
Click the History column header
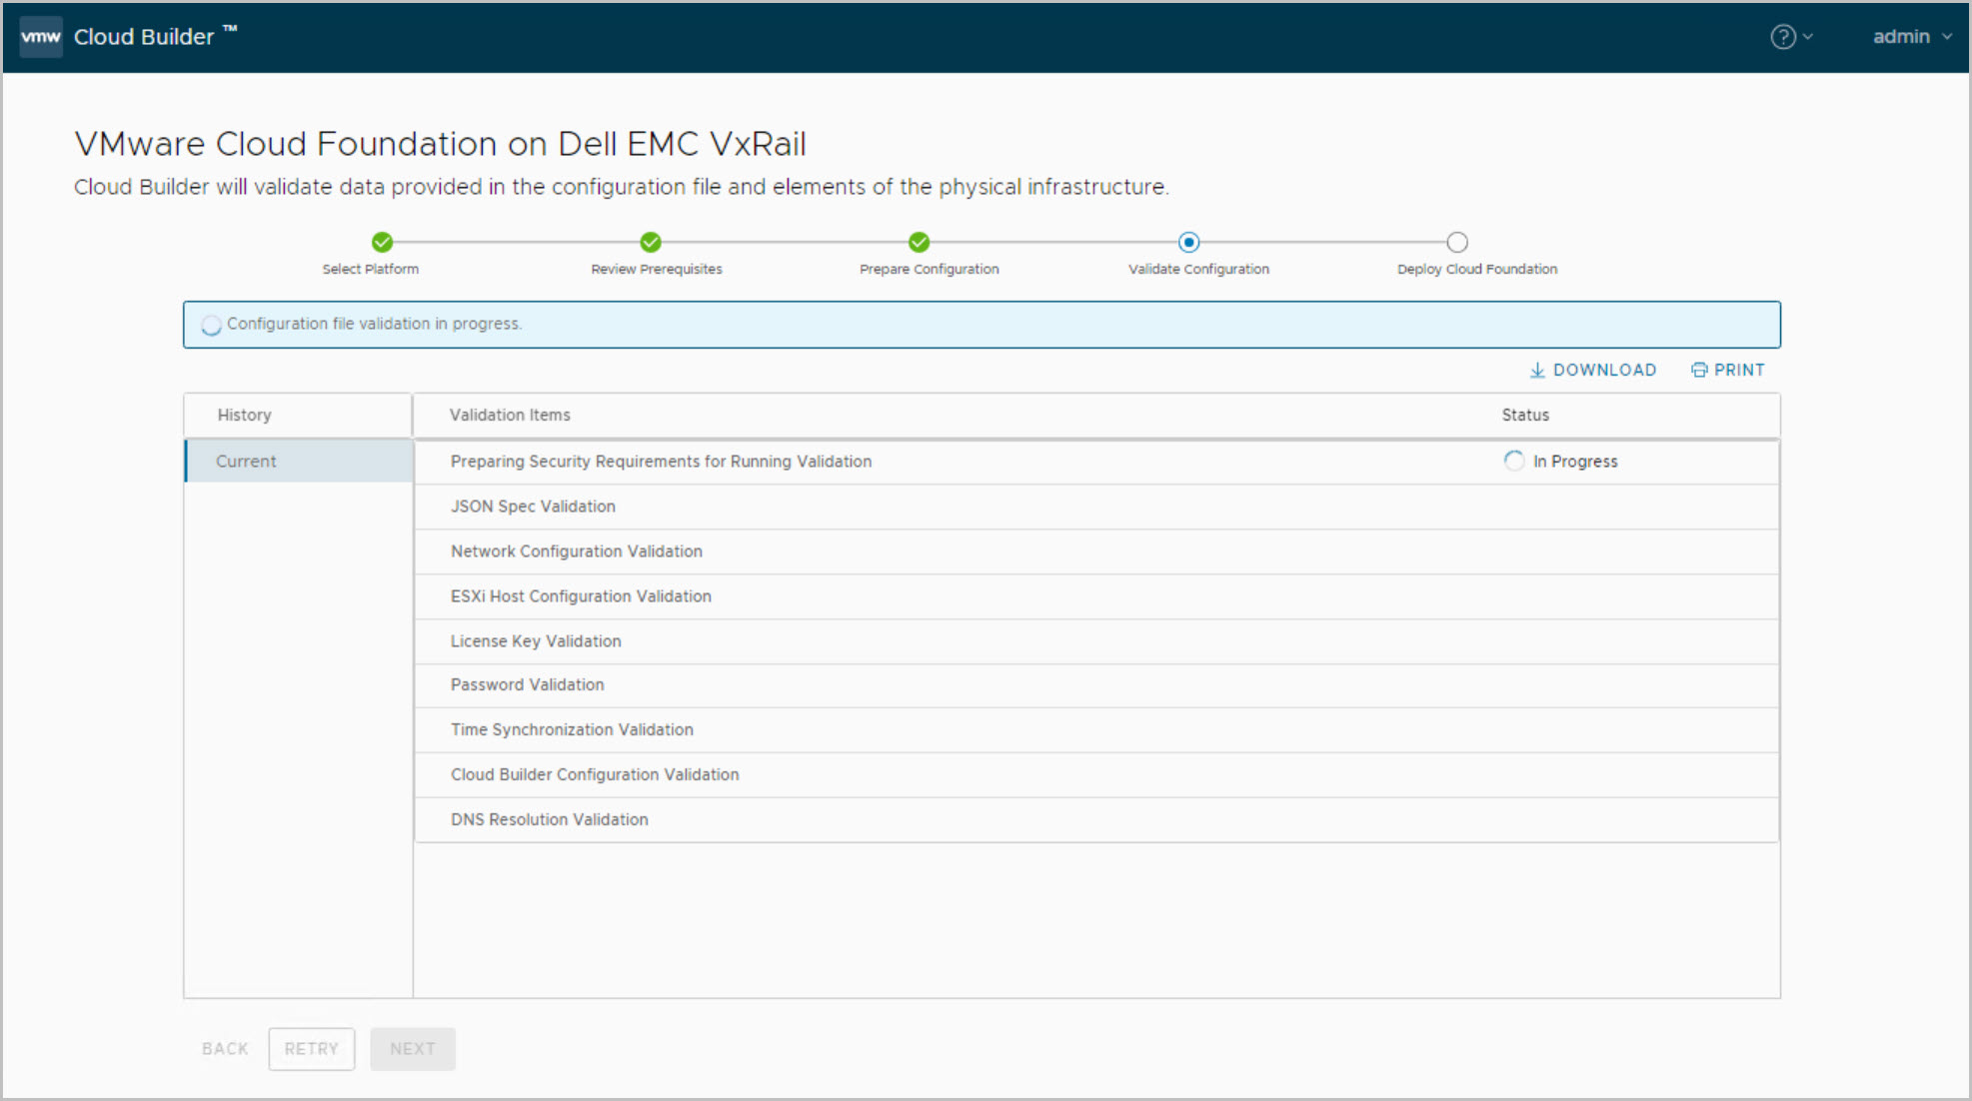245,415
